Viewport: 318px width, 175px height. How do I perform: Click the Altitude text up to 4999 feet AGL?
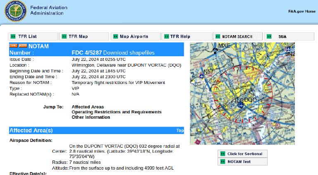coord(121,168)
